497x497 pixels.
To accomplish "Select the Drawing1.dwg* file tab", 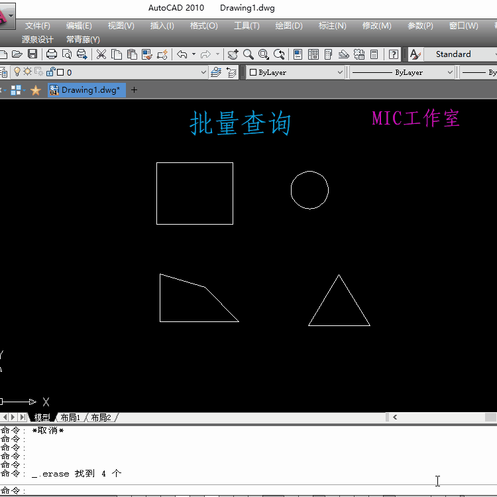I will coord(86,90).
